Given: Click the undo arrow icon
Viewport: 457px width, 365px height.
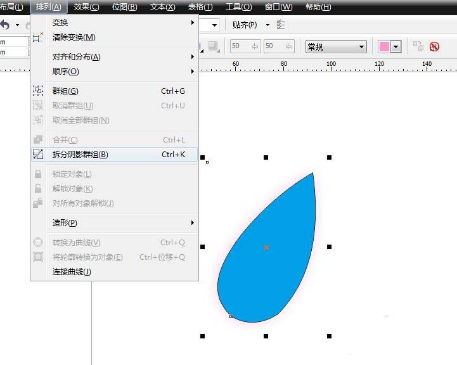Looking at the screenshot, I should 5,25.
